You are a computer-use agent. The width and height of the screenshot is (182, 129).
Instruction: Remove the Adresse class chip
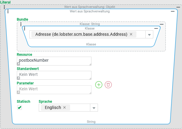coord(131,34)
